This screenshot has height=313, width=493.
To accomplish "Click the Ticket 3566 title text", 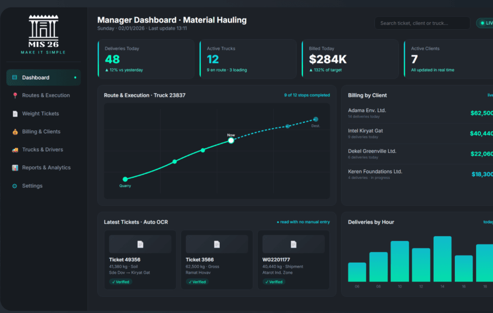I will [x=200, y=260].
